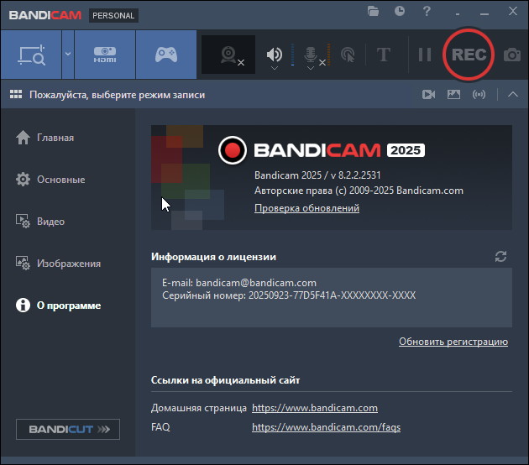Image resolution: width=529 pixels, height=465 pixels.
Task: Open the Bandicut button
Action: tap(68, 430)
